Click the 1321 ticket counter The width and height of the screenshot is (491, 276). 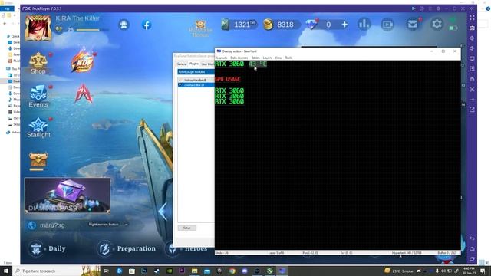point(239,25)
